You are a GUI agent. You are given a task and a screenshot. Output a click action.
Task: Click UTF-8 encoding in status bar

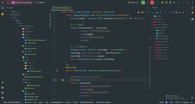[x=178, y=102]
